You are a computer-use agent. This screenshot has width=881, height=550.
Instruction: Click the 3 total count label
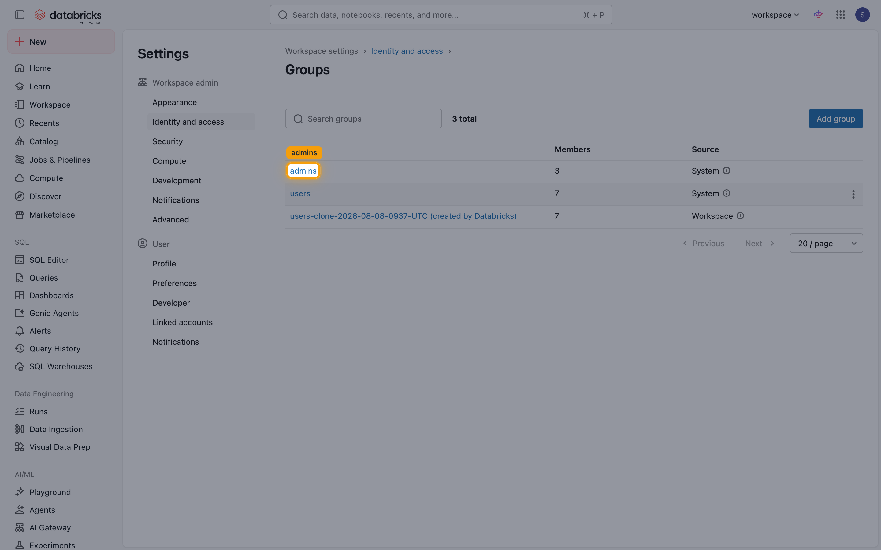click(x=464, y=119)
